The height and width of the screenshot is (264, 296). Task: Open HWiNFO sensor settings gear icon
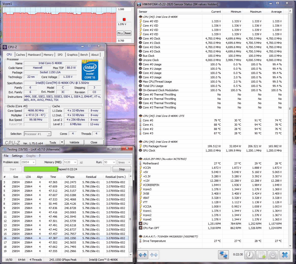[x=273, y=255]
